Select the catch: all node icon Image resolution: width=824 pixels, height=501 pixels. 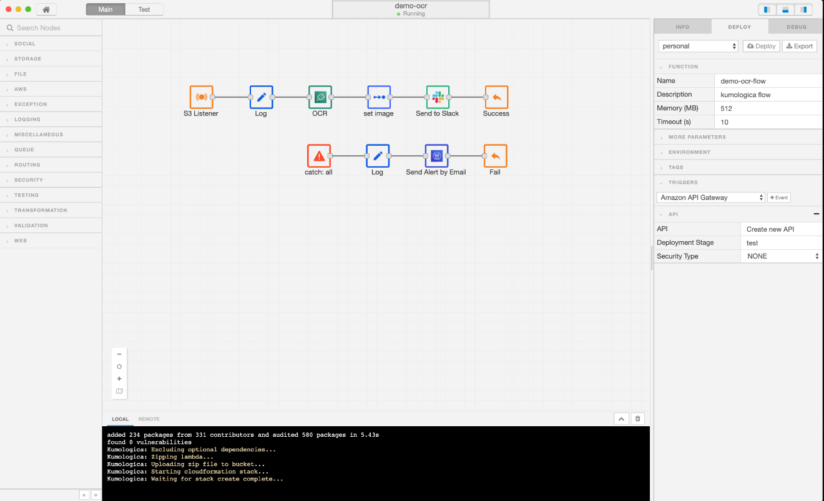(x=319, y=156)
